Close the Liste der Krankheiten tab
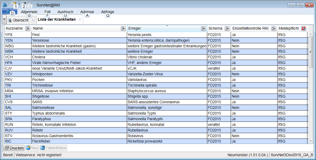Screen dimensions: 316x160 click(80, 20)
